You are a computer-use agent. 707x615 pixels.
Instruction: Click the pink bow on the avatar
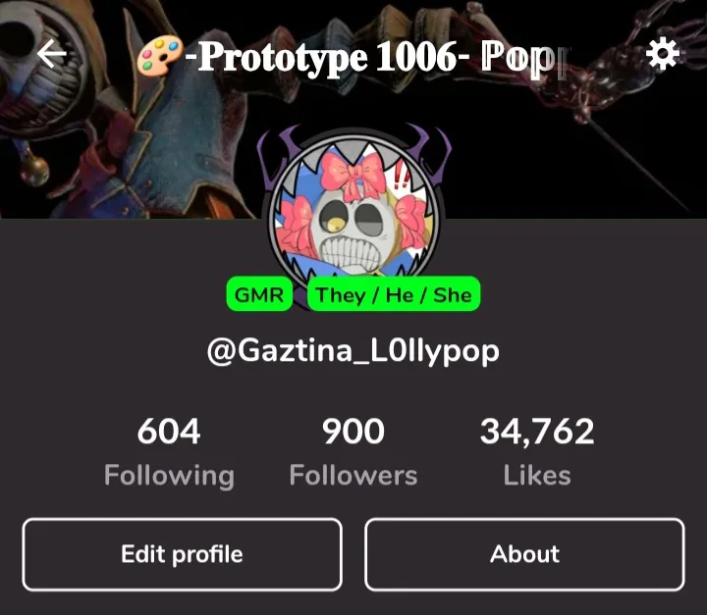pos(353,177)
